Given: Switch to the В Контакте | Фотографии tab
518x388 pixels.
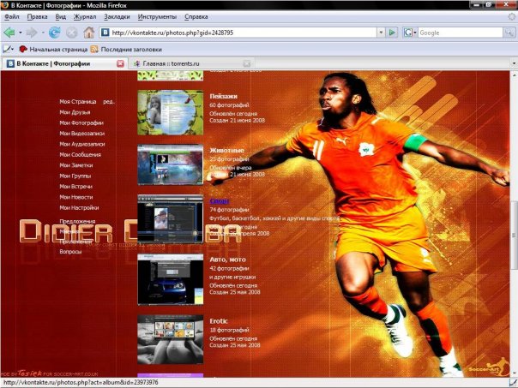Looking at the screenshot, I should click(x=64, y=63).
